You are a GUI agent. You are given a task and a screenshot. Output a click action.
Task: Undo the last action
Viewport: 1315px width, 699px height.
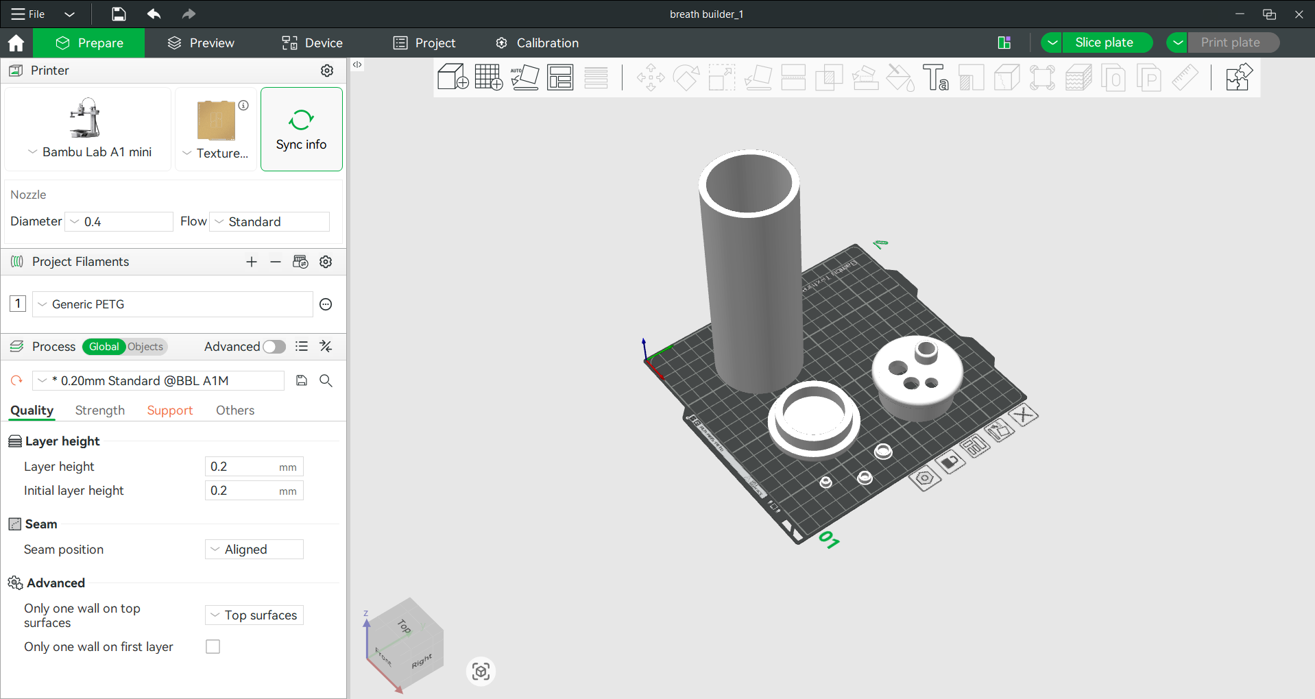pyautogui.click(x=154, y=14)
